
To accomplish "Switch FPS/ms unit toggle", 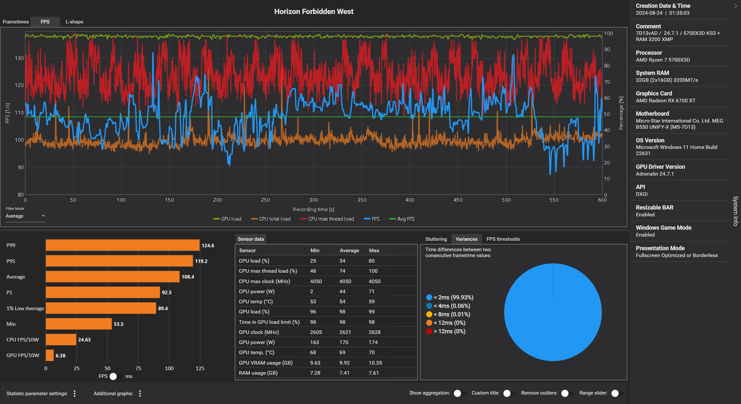I will 116,376.
